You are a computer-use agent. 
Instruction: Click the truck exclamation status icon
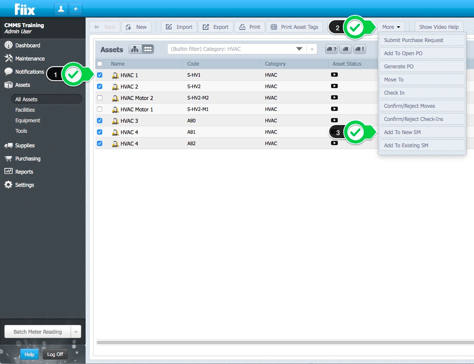[359, 49]
